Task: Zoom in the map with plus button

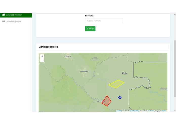Action: point(42,56)
